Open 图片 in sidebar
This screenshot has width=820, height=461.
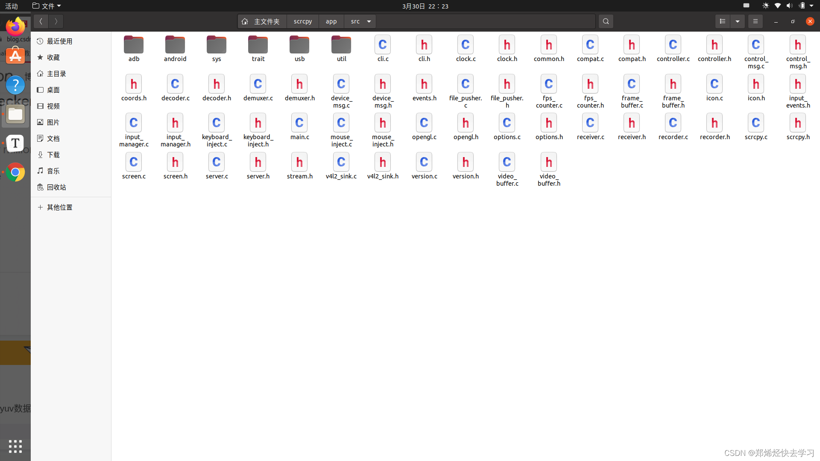[x=71, y=122]
